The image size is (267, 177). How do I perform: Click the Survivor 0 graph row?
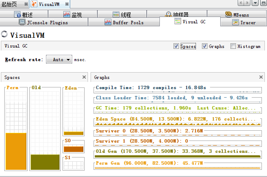[x=177, y=132]
